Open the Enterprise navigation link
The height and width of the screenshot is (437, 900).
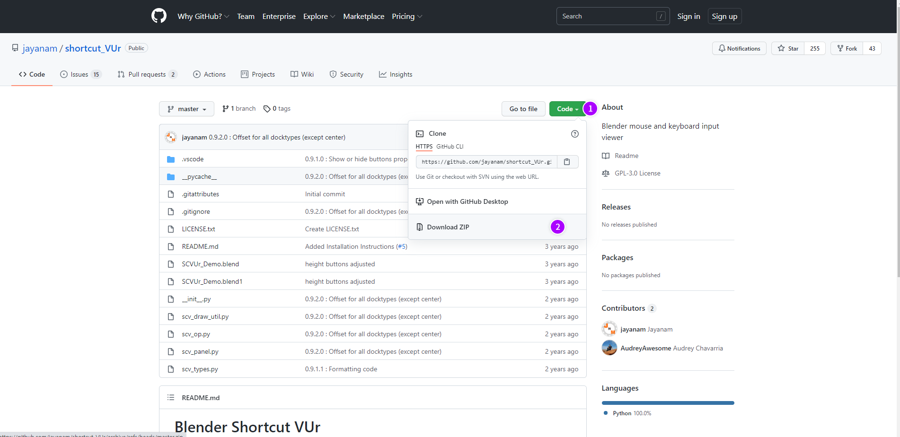click(279, 16)
